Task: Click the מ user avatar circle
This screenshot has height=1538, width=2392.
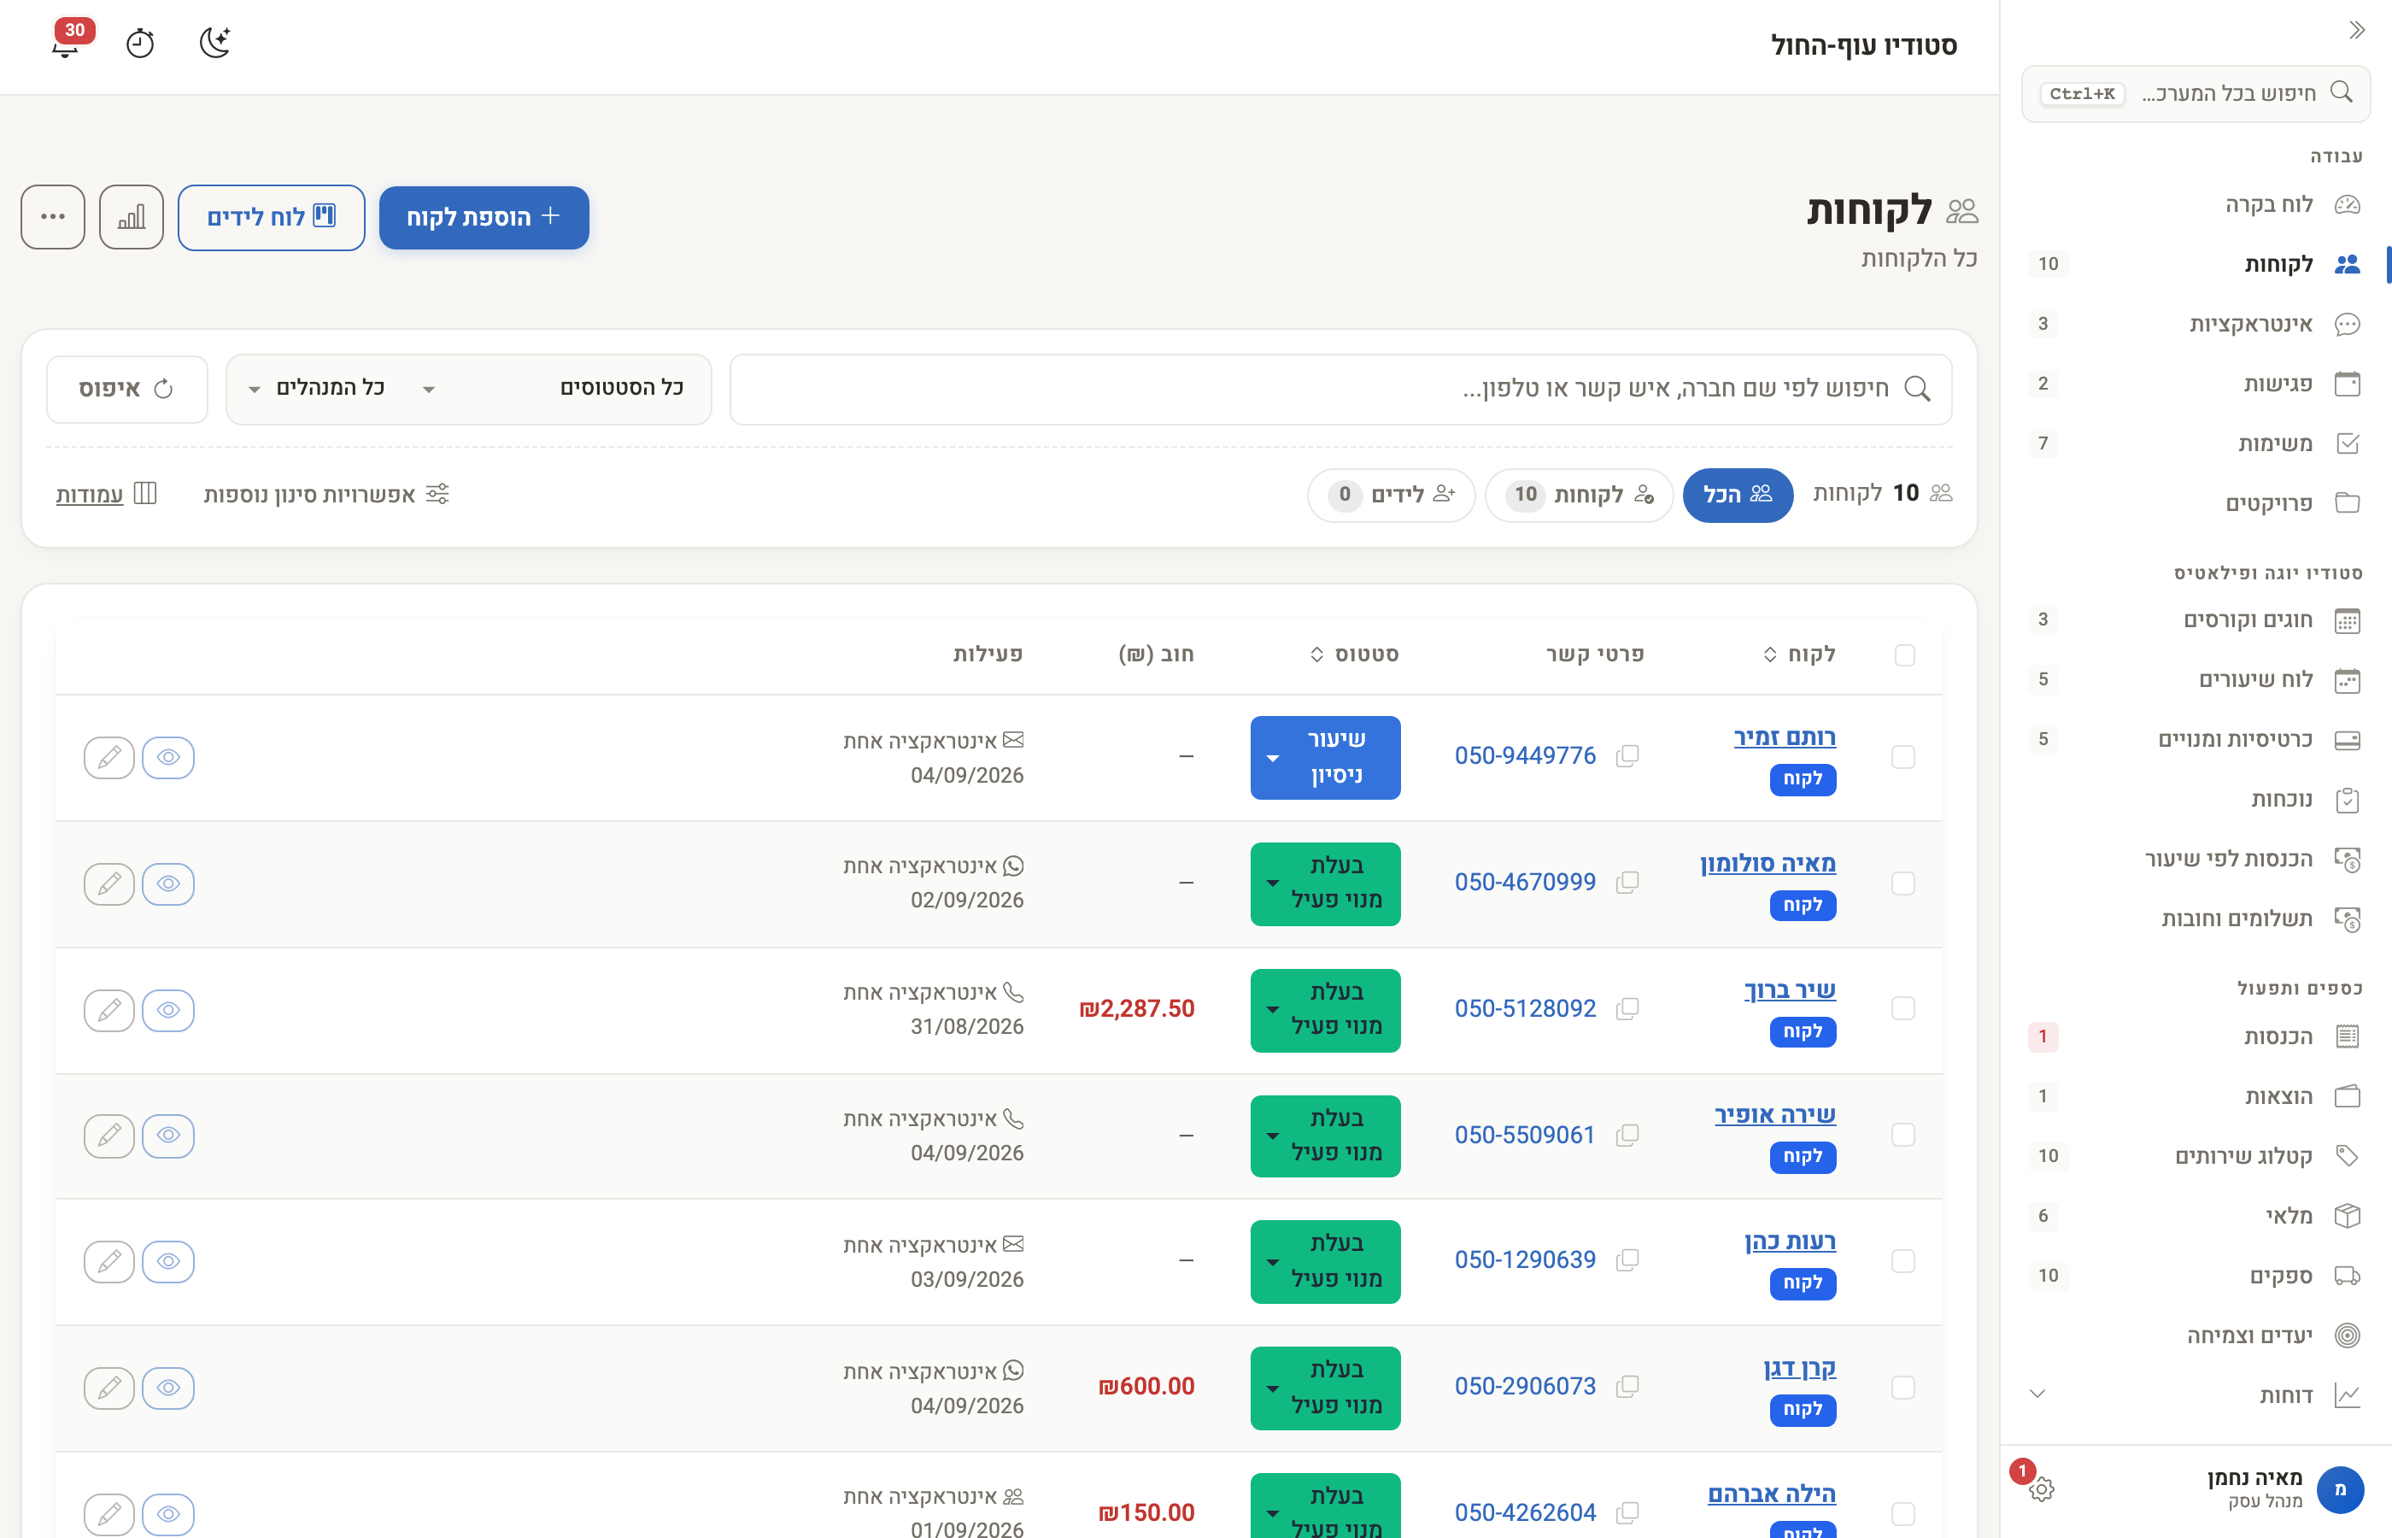Action: (2340, 1489)
